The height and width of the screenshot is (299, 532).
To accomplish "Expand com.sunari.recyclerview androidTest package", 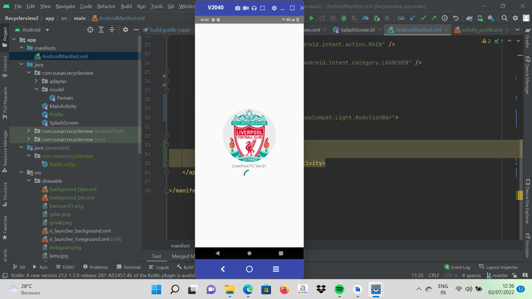I will [29, 131].
